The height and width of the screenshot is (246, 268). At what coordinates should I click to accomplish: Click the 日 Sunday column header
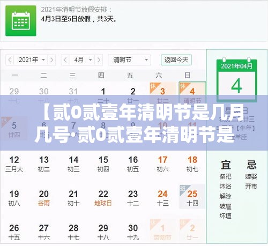pos(188,76)
